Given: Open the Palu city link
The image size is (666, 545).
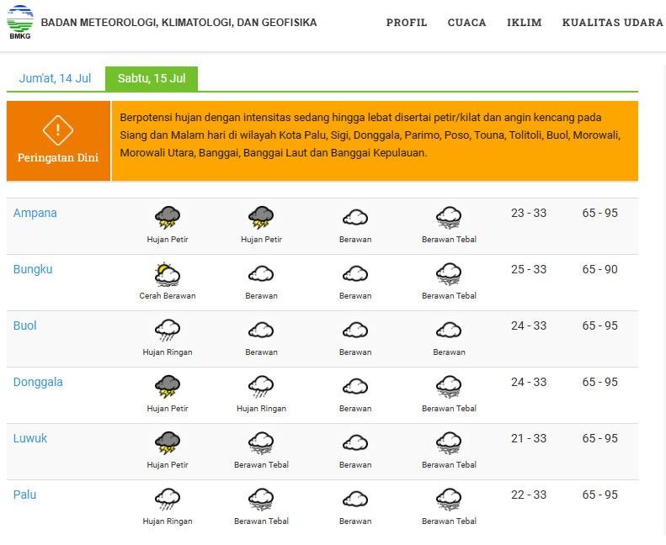Looking at the screenshot, I should point(25,495).
